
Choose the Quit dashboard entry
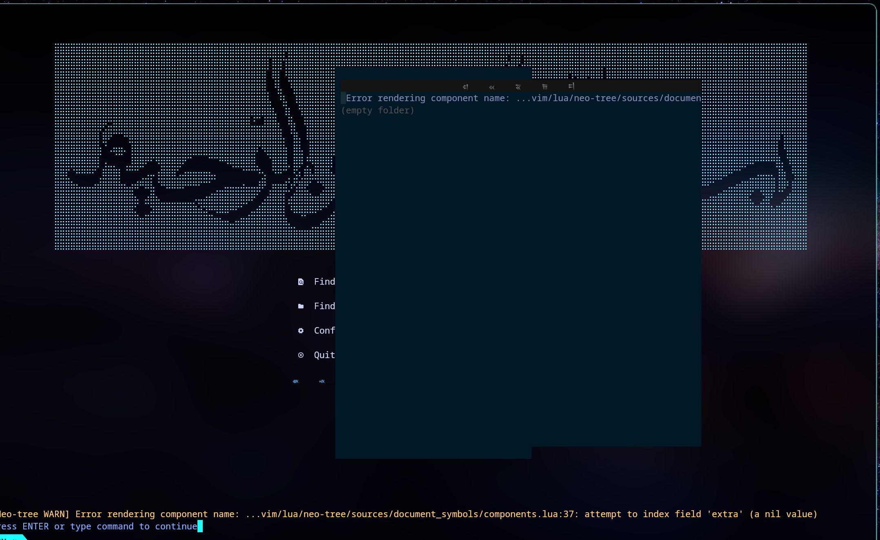[324, 355]
